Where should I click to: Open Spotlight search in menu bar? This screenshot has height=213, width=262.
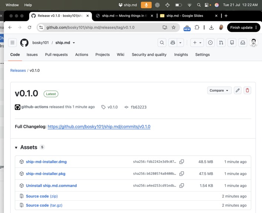[x=199, y=5]
